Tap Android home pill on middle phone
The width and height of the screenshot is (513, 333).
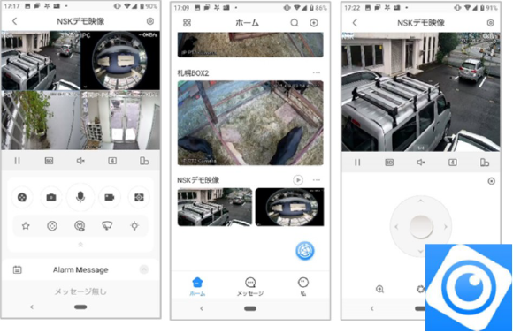pyautogui.click(x=250, y=308)
